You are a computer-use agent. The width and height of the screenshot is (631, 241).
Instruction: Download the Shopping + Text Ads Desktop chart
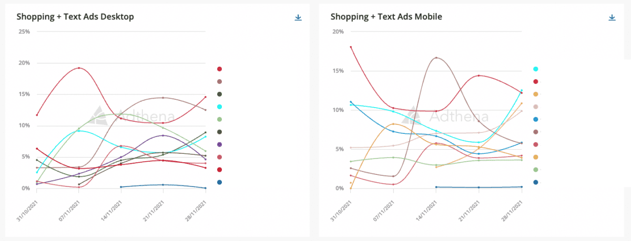298,17
